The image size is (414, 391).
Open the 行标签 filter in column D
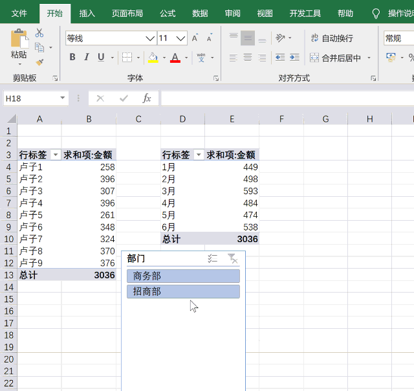pos(199,155)
